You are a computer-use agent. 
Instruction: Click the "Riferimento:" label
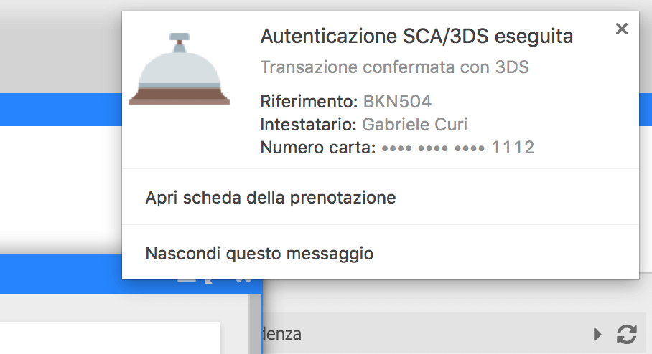click(309, 102)
